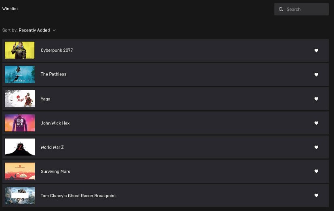Click the search magnifier icon
The image size is (334, 211).
click(x=281, y=9)
